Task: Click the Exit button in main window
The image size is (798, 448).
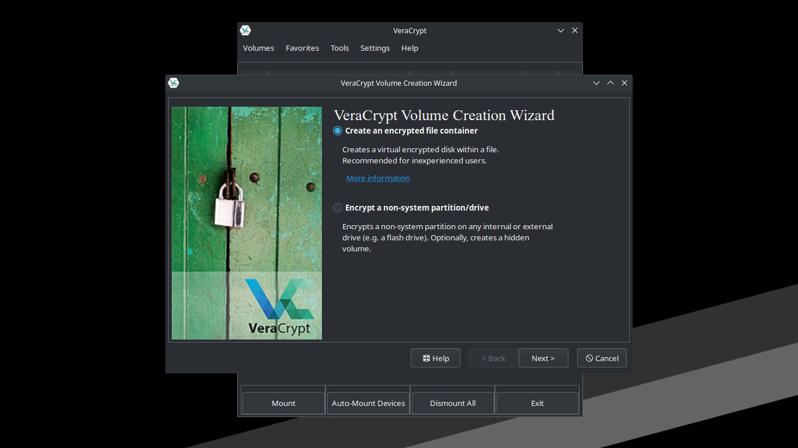Action: pyautogui.click(x=537, y=403)
